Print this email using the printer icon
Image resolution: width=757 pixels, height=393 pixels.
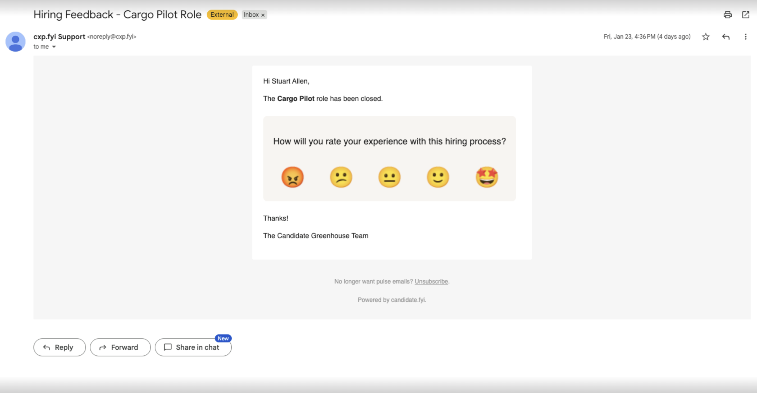click(x=727, y=15)
